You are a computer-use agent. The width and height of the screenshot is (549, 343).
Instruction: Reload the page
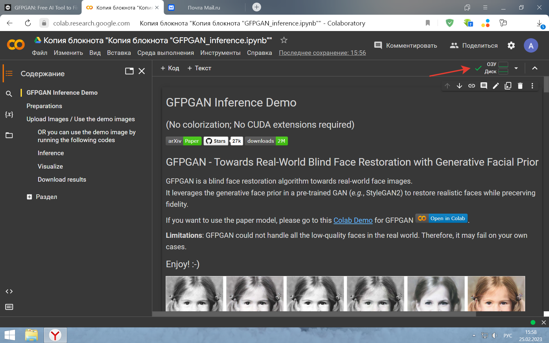(x=28, y=23)
